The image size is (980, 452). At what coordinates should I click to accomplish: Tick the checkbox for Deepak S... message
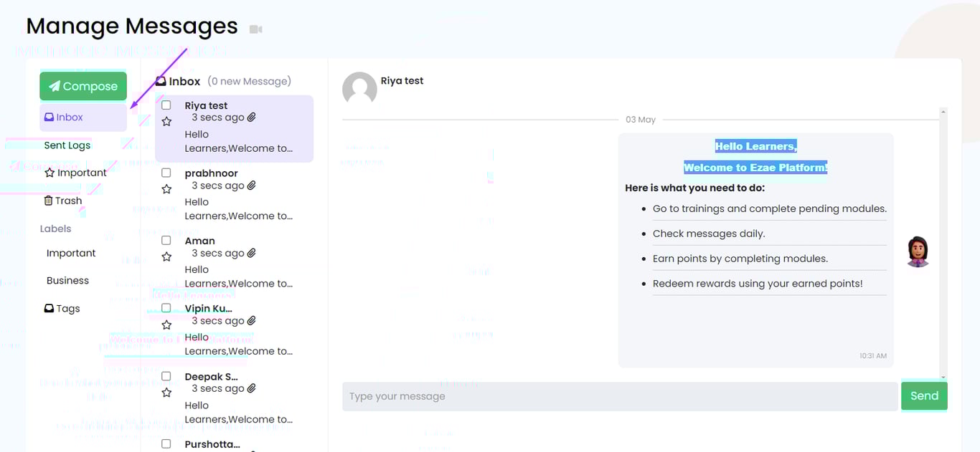166,376
